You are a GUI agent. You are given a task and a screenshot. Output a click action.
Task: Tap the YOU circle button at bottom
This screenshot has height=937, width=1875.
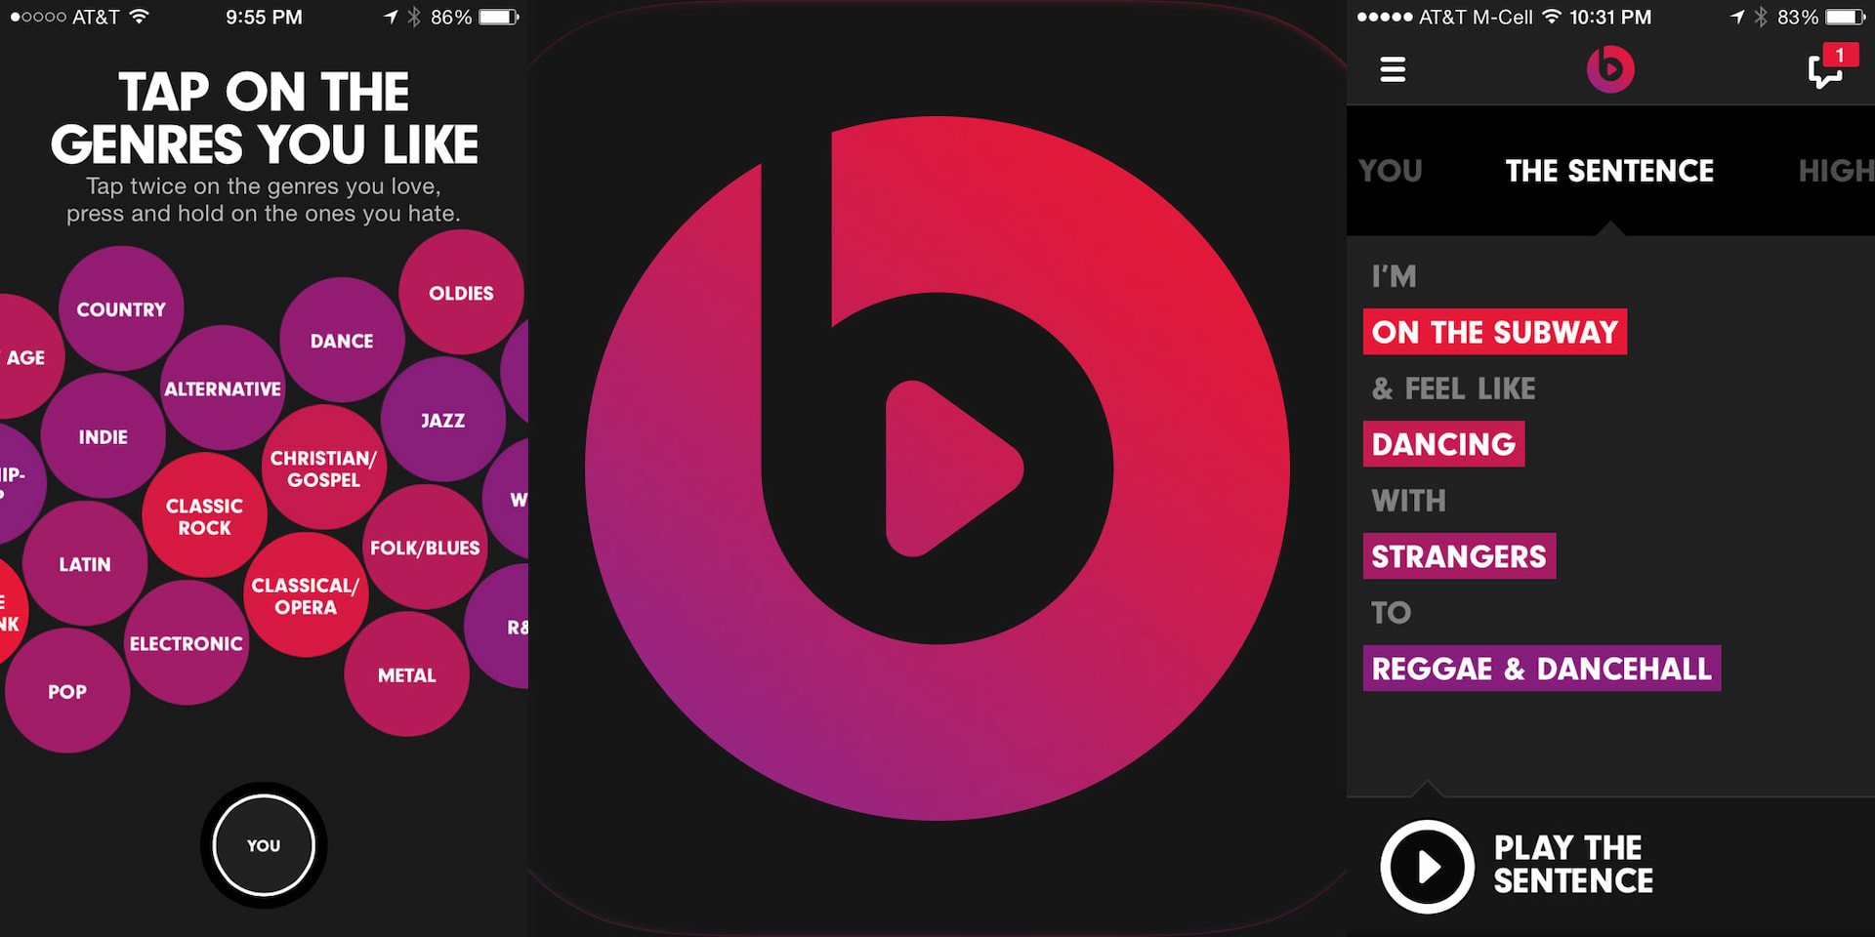point(264,845)
